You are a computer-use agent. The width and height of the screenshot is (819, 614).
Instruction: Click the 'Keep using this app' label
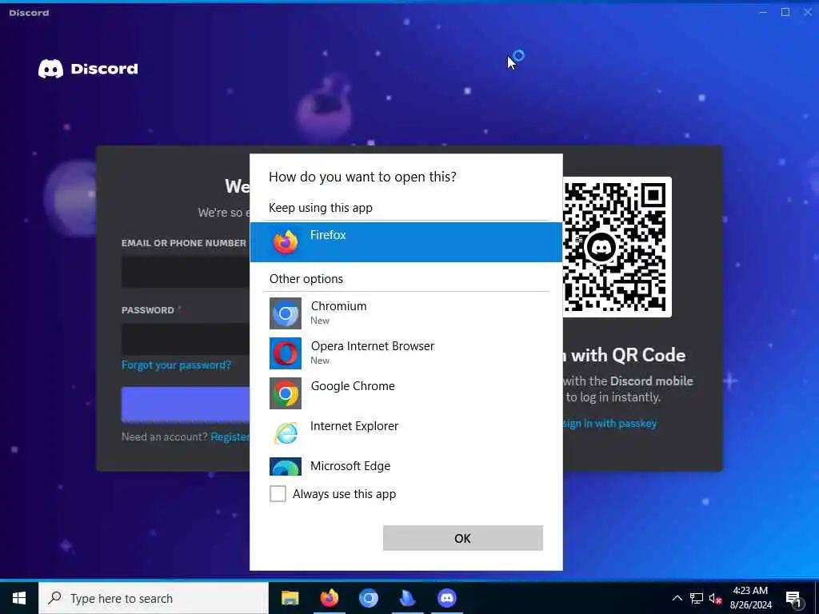[x=321, y=208]
